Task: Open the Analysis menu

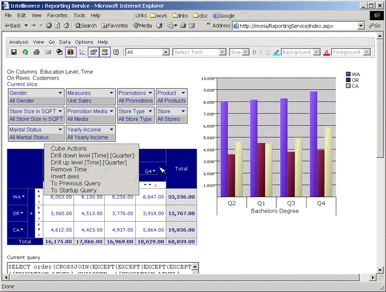Action: click(x=19, y=42)
